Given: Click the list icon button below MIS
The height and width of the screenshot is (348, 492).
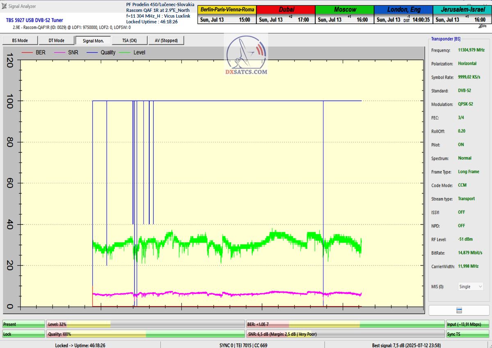Looking at the screenshot, I should coord(459,310).
